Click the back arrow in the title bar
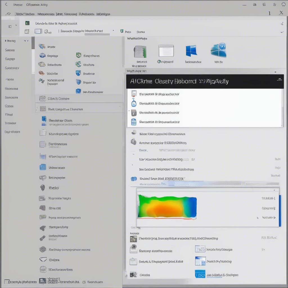 [x=6, y=4]
